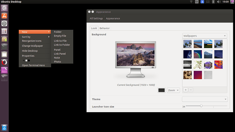The height and width of the screenshot is (132, 235).
Task: Open the mail messaging indicator
Action: coord(208,2)
